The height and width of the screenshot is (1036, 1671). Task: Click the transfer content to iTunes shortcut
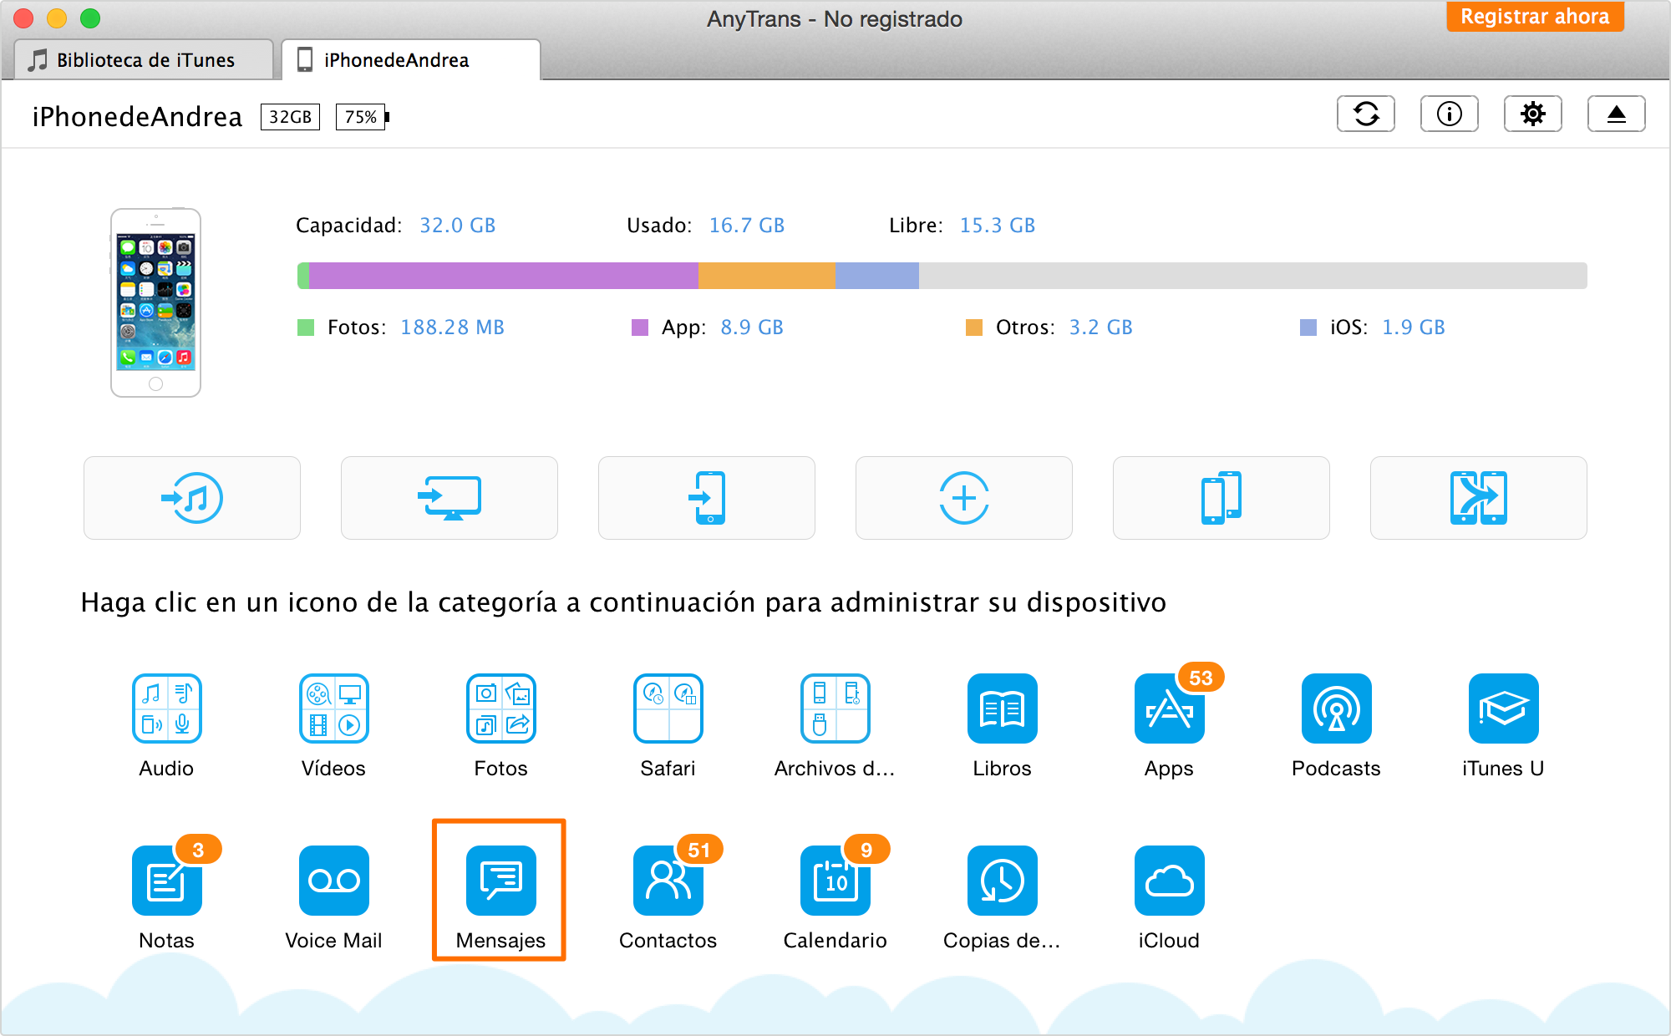(192, 498)
